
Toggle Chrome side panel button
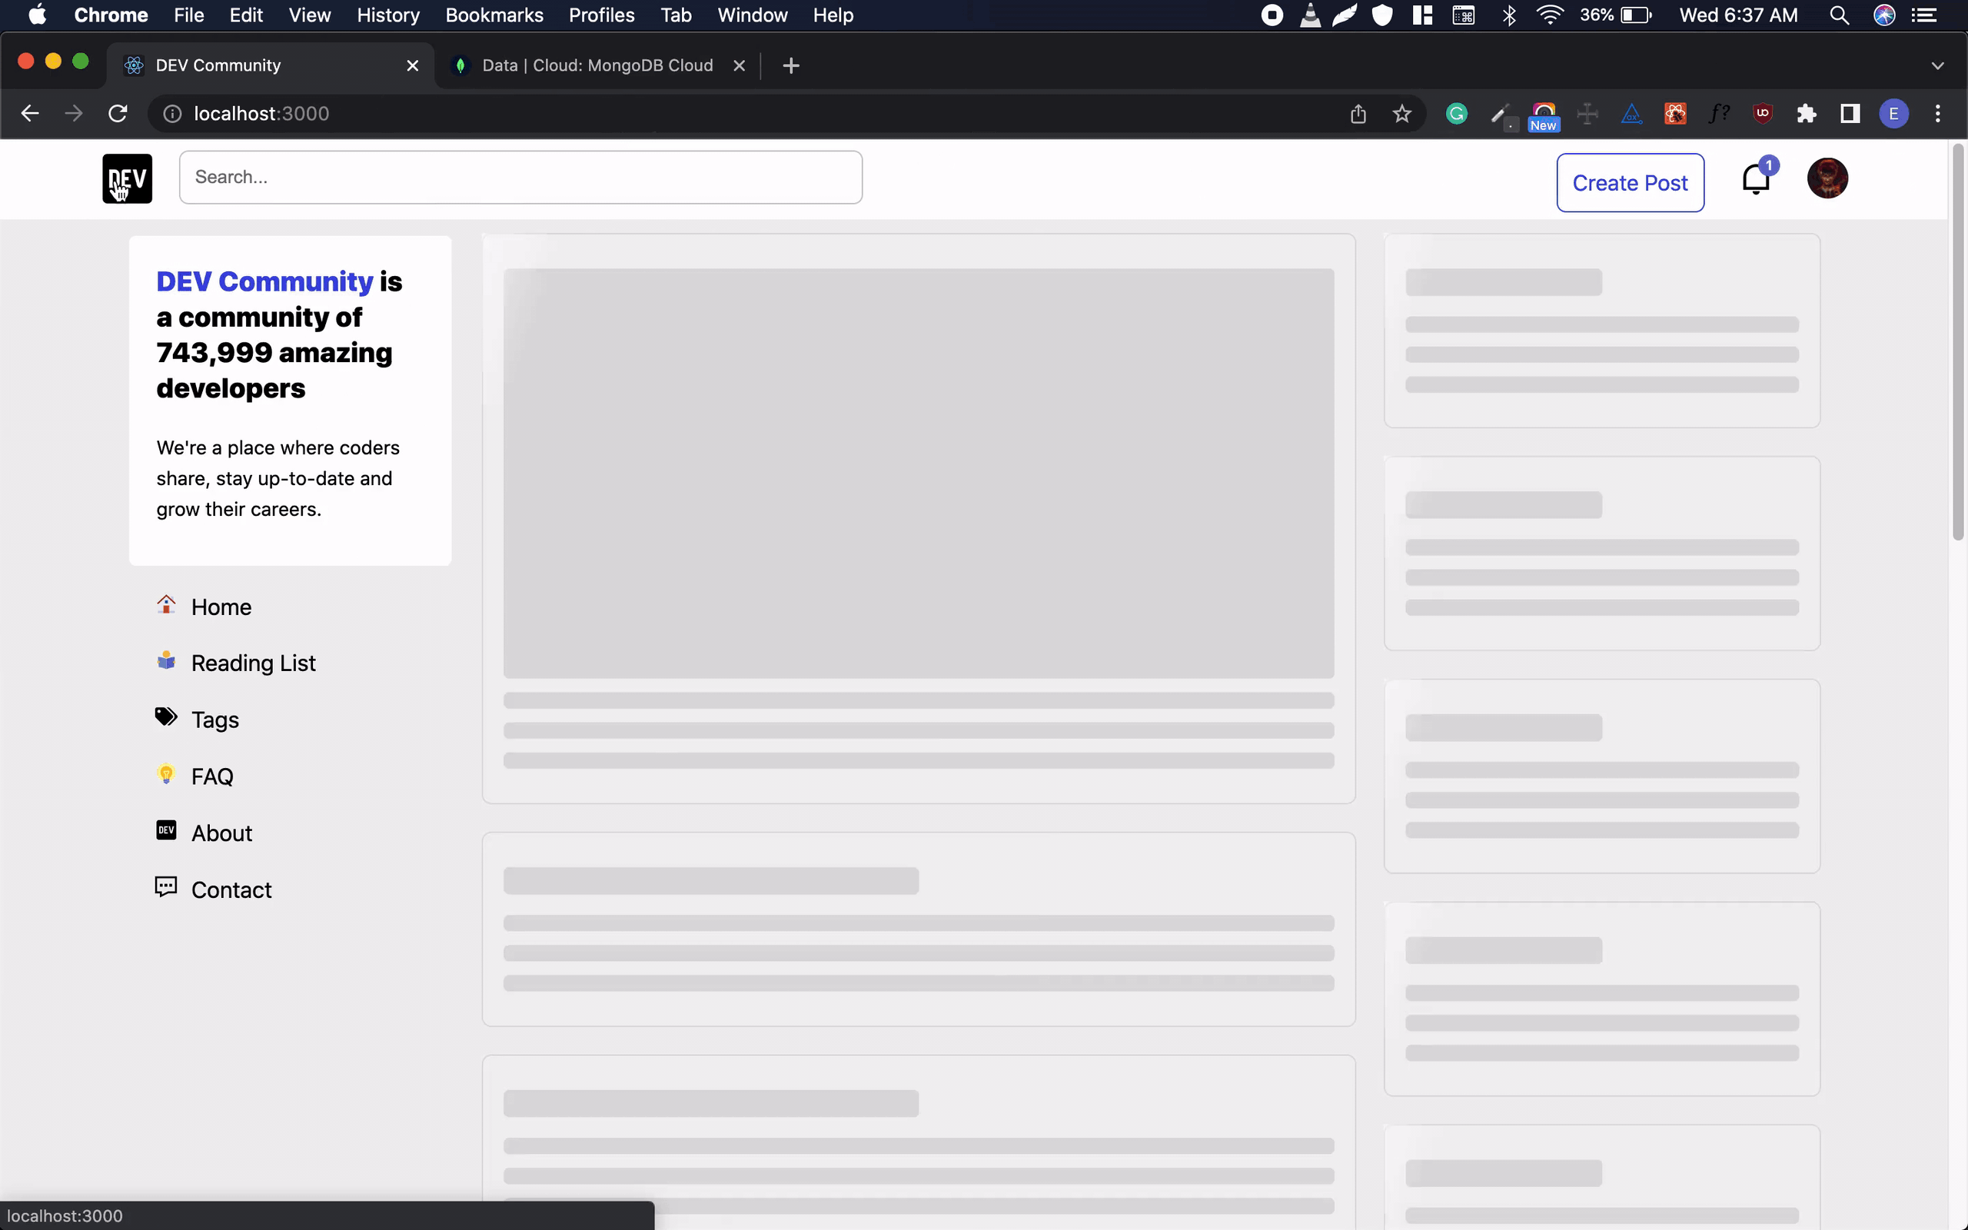[1850, 114]
